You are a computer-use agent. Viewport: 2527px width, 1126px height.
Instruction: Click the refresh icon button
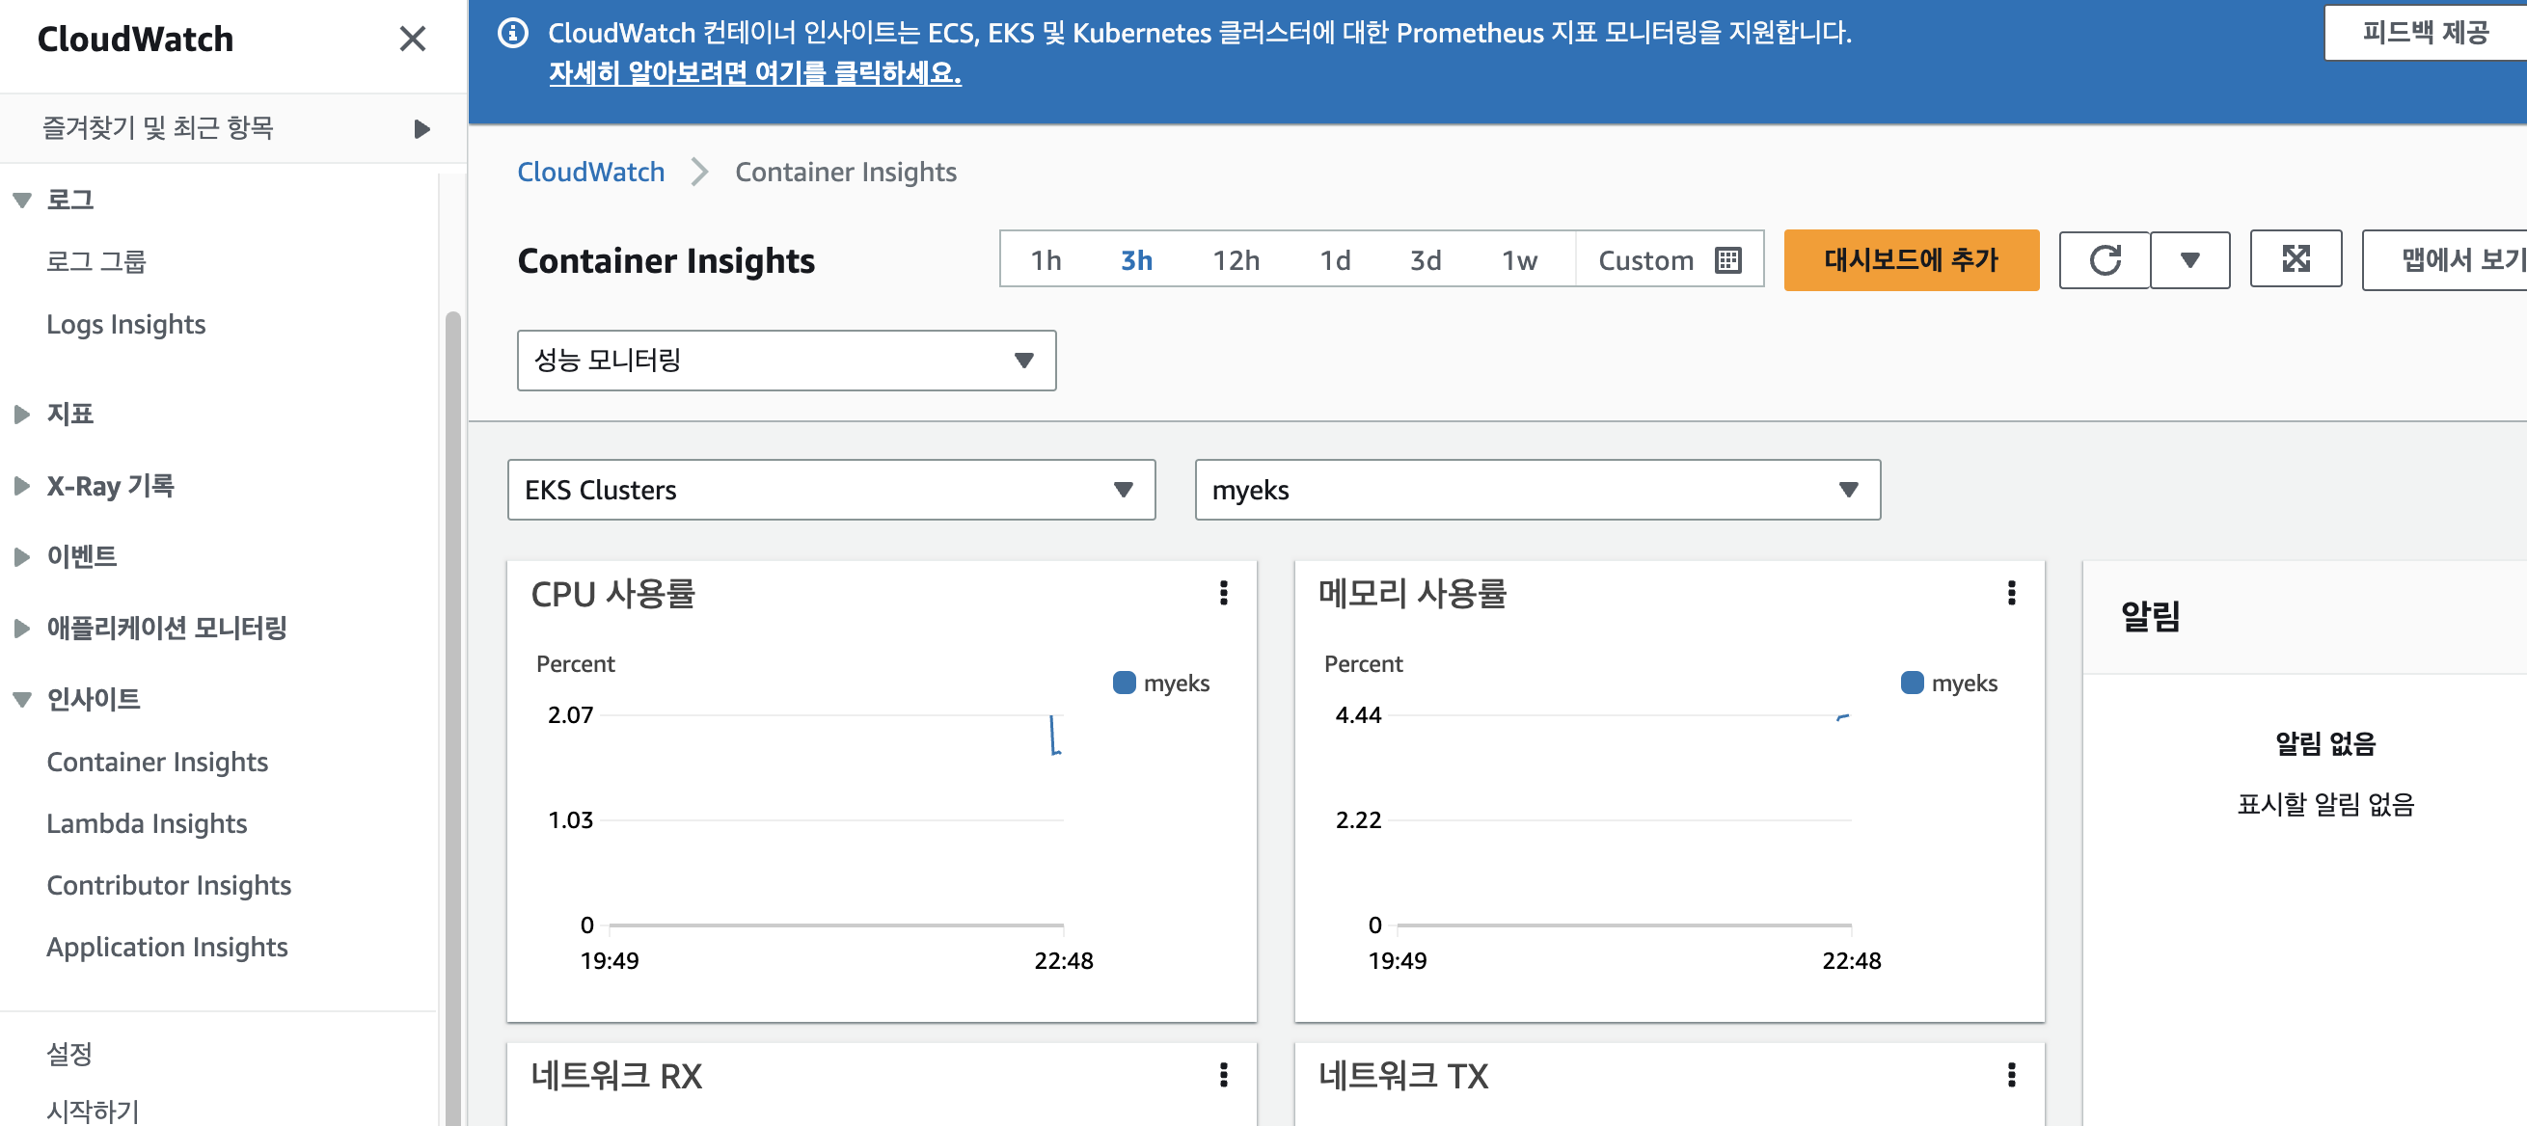pos(2105,260)
